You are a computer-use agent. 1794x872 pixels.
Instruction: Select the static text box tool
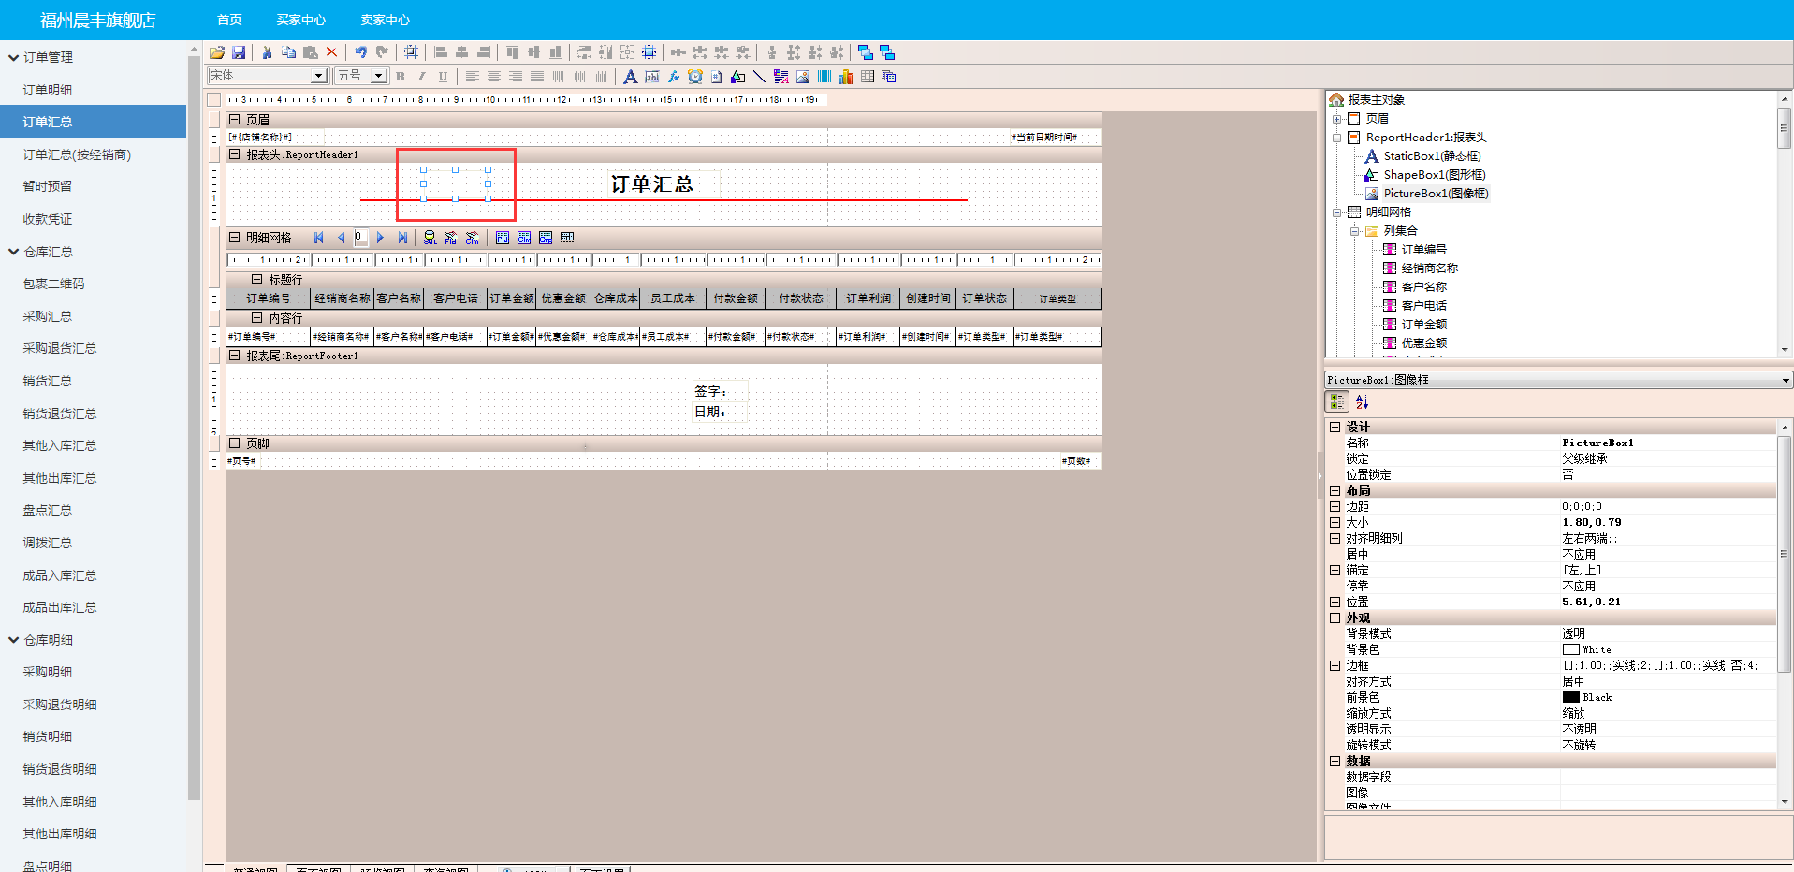[x=630, y=77]
